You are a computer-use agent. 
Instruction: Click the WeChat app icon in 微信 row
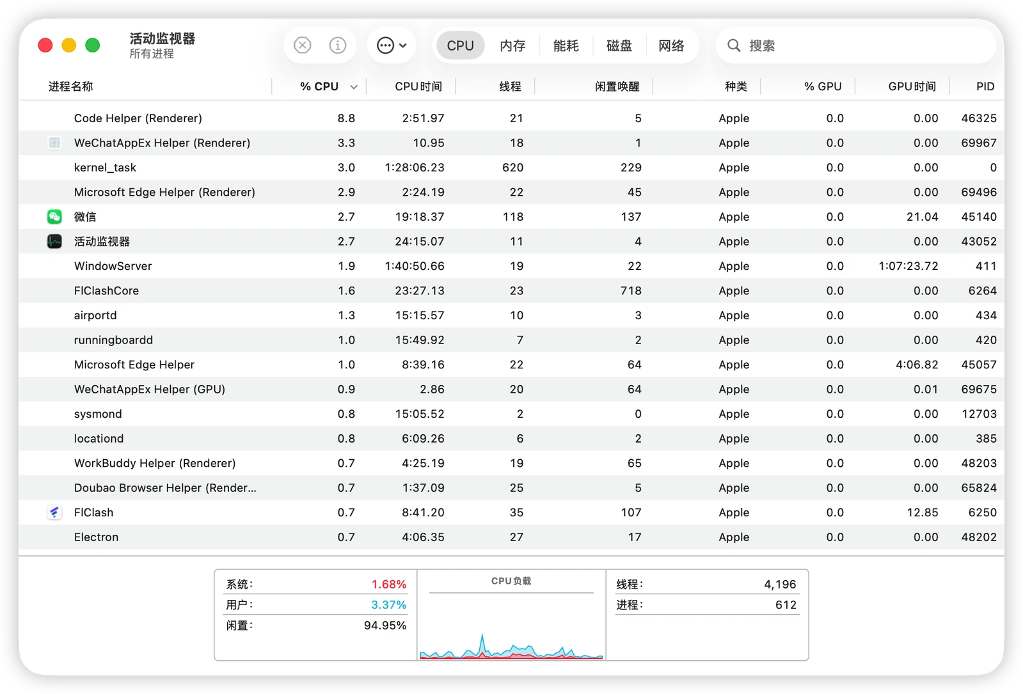[x=54, y=217]
